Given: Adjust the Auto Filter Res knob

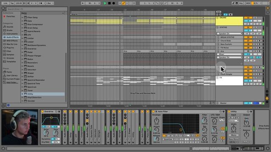Looking at the screenshot, I should point(205,130).
